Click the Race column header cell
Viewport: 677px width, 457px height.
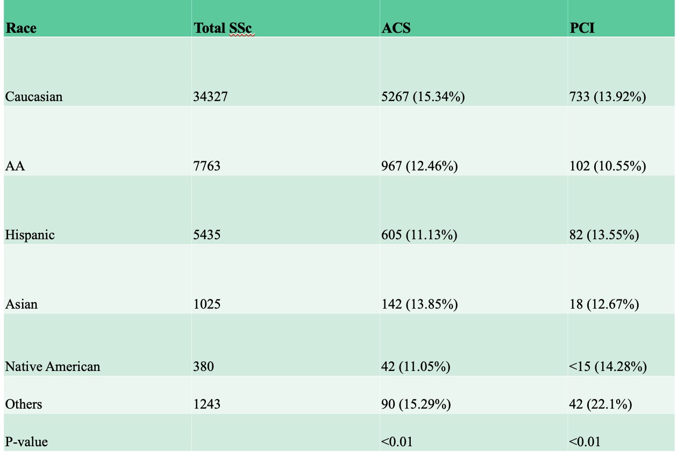21,27
